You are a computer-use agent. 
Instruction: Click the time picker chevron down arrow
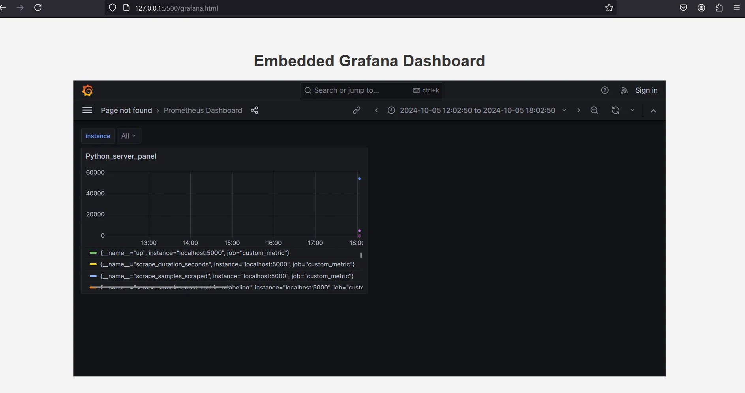point(564,110)
